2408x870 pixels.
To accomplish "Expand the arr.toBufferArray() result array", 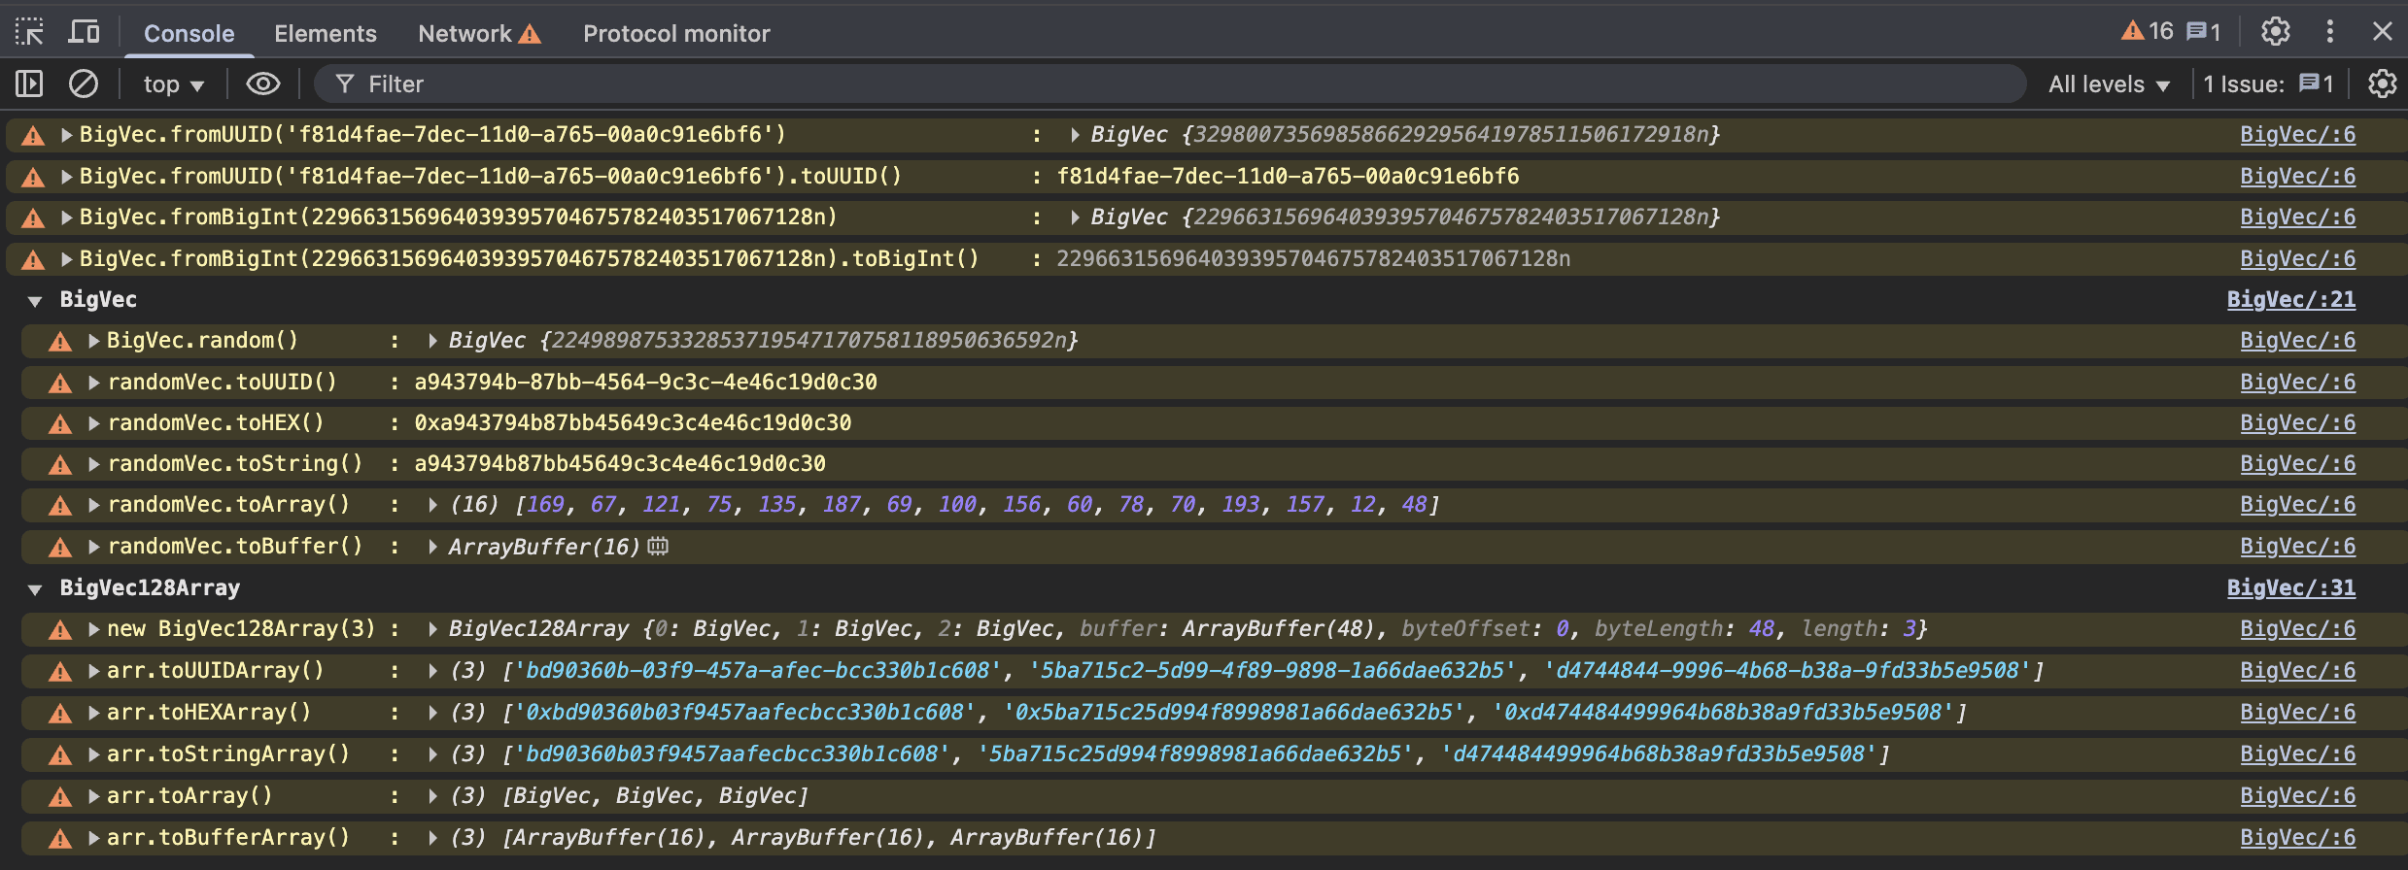I will 432,838.
